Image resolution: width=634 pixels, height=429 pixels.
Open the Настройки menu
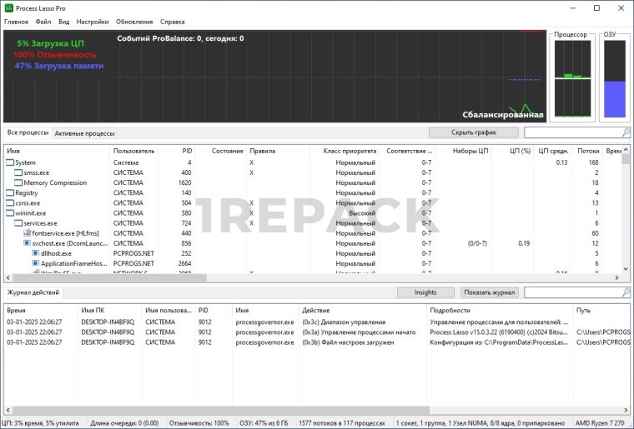pos(93,22)
